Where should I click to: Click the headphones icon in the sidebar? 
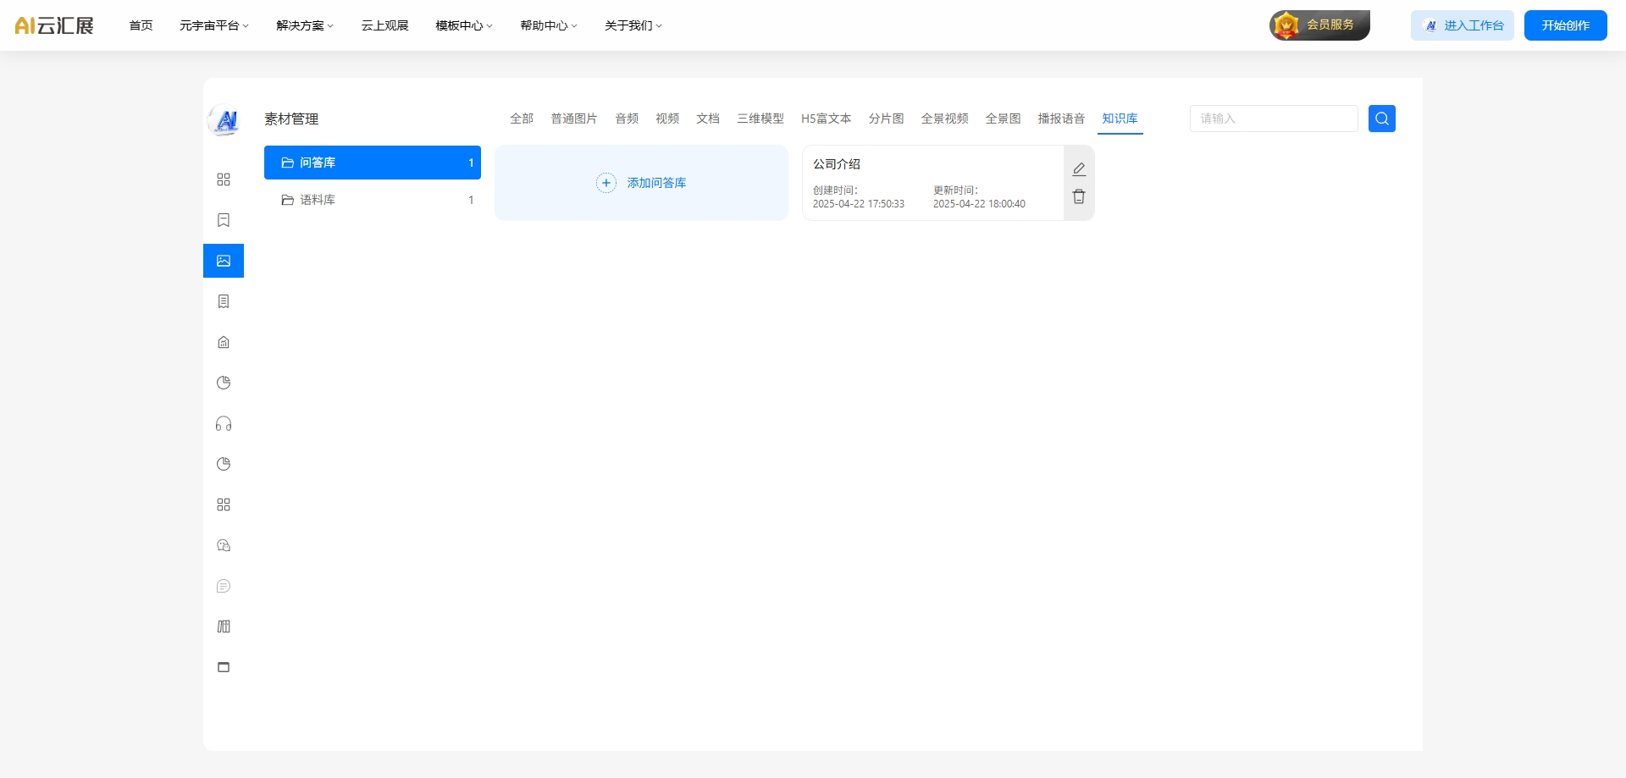click(224, 423)
